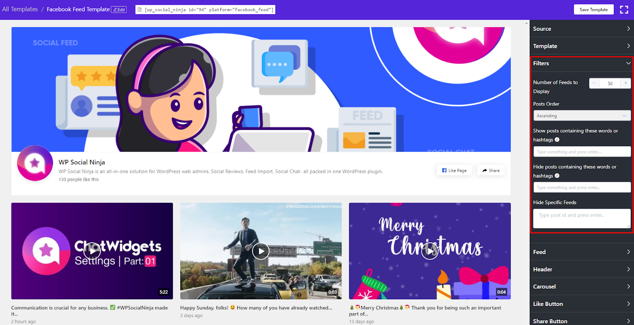This screenshot has height=325, width=634.
Task: Click the WP Social Ninja profile logo
Action: pyautogui.click(x=35, y=163)
